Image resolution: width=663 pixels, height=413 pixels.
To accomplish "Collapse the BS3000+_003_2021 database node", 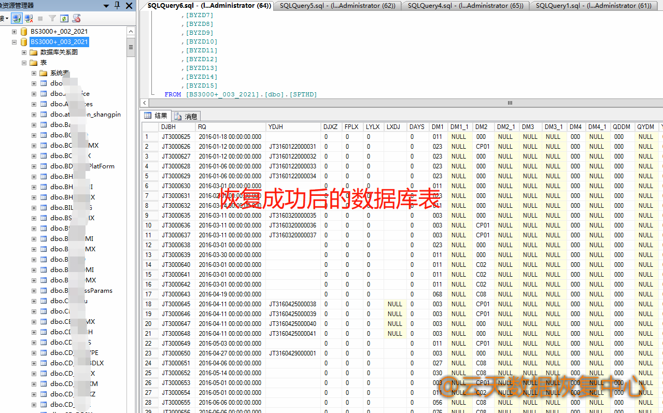I will click(15, 42).
